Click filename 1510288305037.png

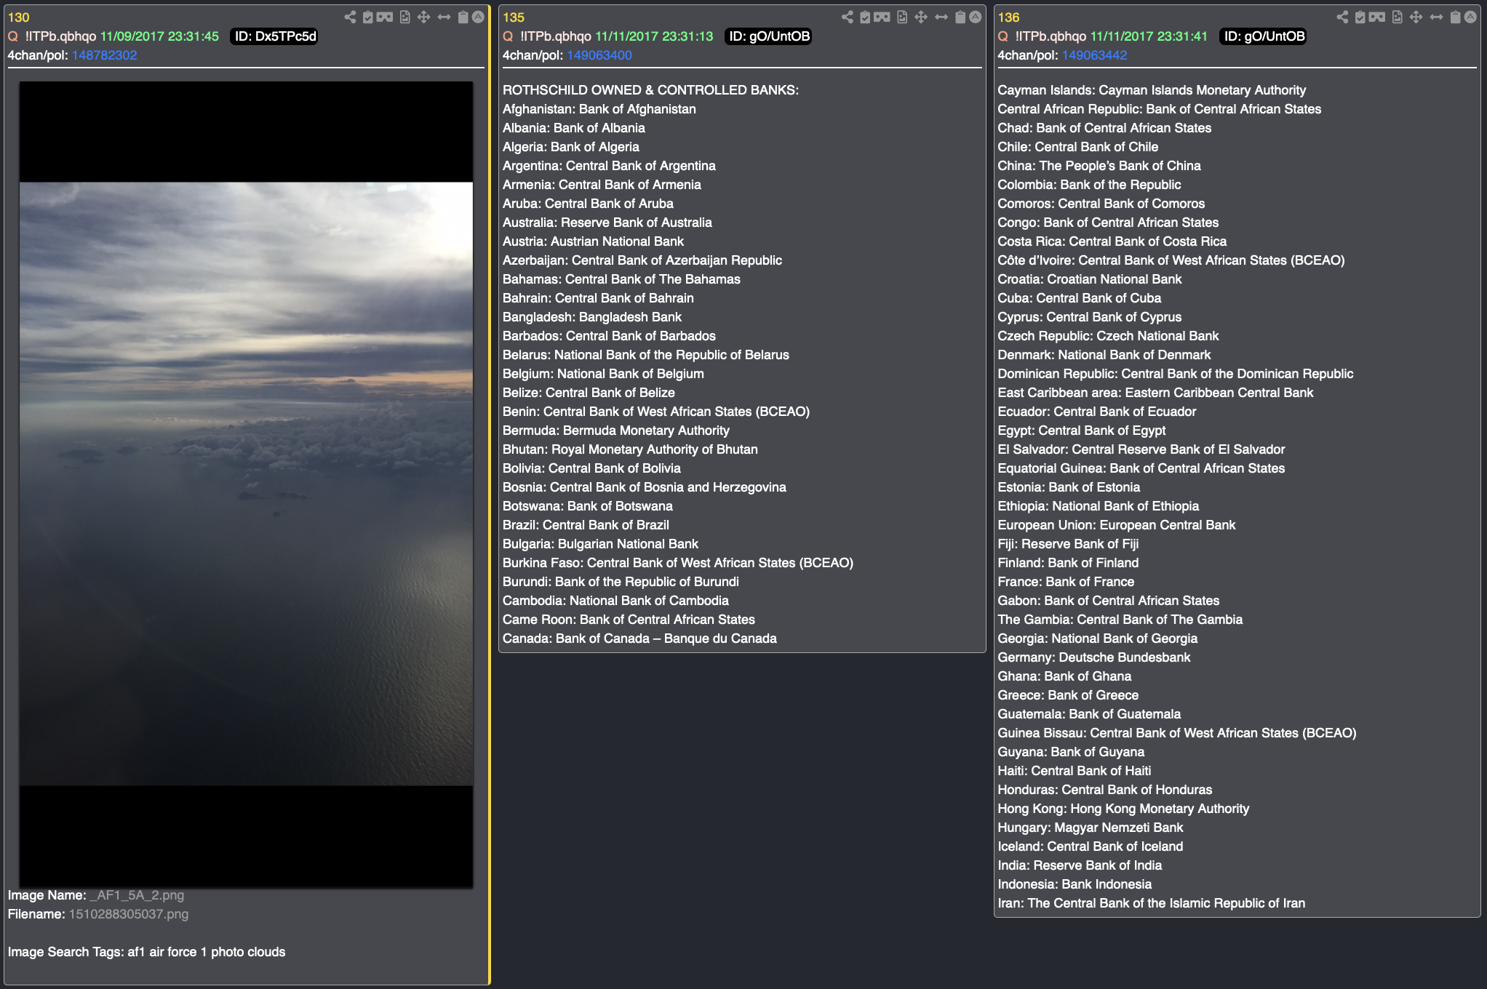tap(128, 914)
